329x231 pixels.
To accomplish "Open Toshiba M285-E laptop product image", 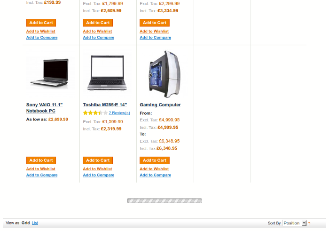I will 107,73.
